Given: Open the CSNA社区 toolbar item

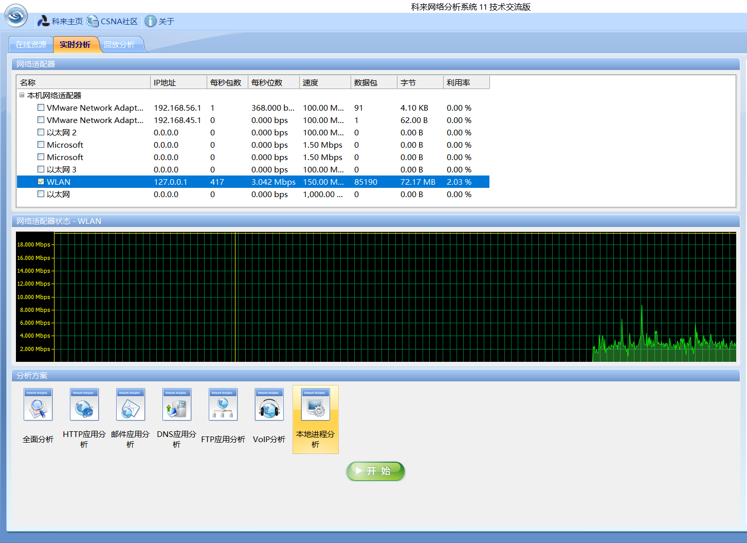Looking at the screenshot, I should point(112,21).
